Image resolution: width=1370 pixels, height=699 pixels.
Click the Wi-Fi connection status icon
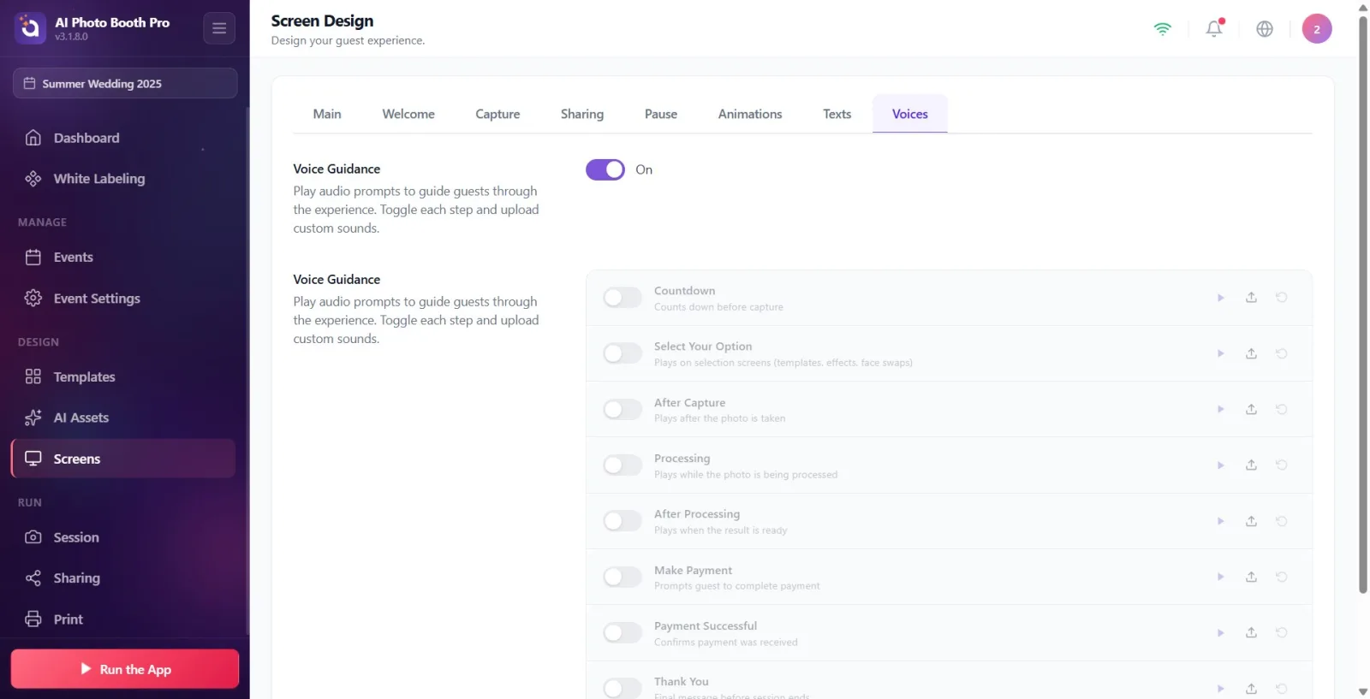tap(1162, 28)
